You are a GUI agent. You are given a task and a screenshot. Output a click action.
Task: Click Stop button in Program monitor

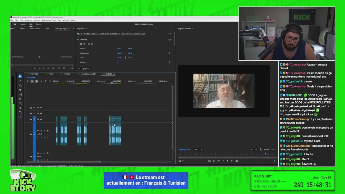(x=227, y=161)
